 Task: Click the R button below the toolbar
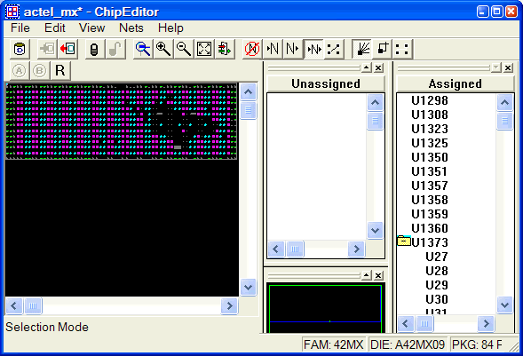[60, 71]
